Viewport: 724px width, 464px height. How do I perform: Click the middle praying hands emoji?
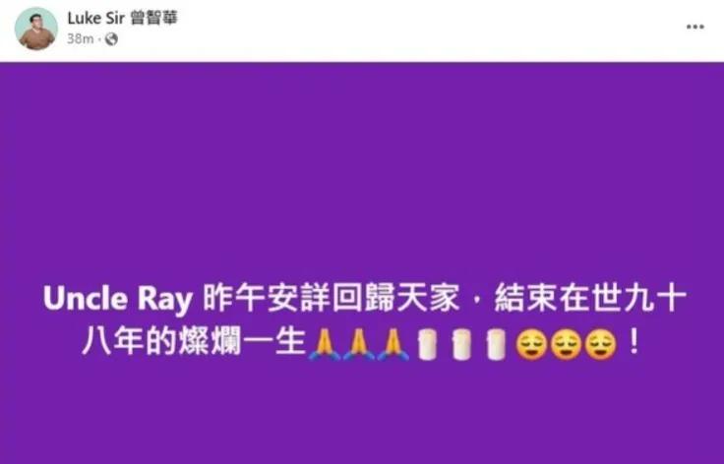coord(358,344)
